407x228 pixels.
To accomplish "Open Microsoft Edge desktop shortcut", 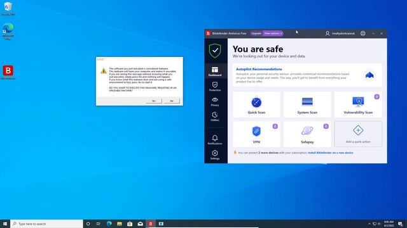I will pyautogui.click(x=8, y=31).
